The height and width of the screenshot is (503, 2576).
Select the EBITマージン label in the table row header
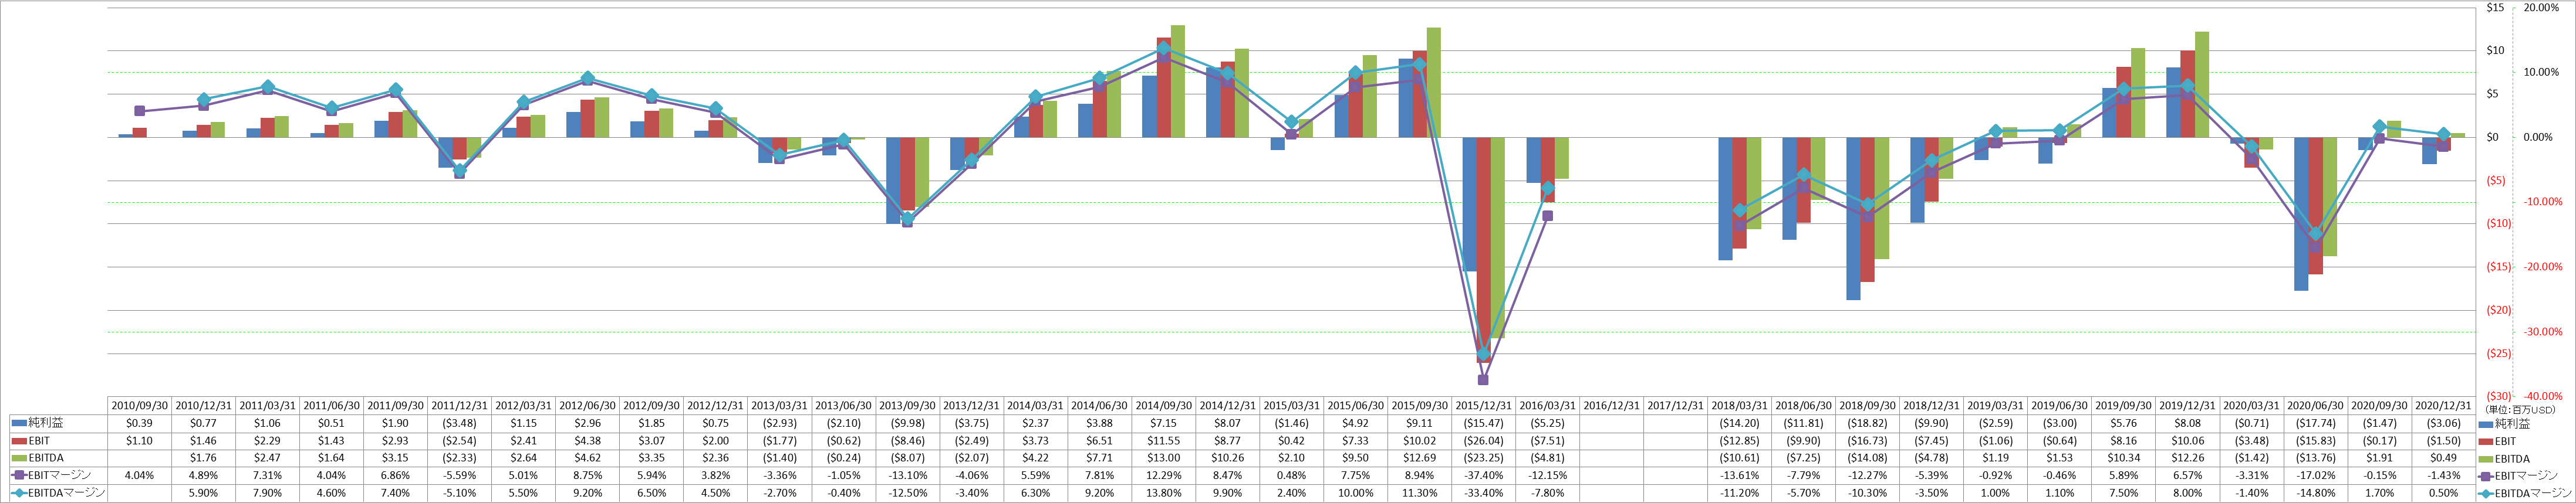pos(59,475)
